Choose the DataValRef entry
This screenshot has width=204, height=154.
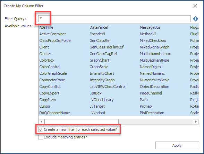click(x=99, y=27)
